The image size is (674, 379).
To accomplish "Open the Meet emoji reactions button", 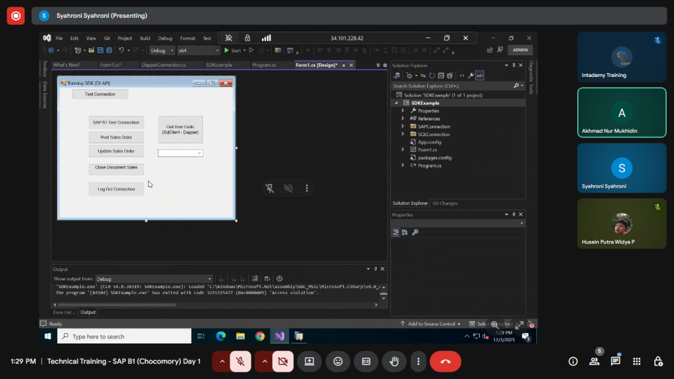I will coord(338,361).
